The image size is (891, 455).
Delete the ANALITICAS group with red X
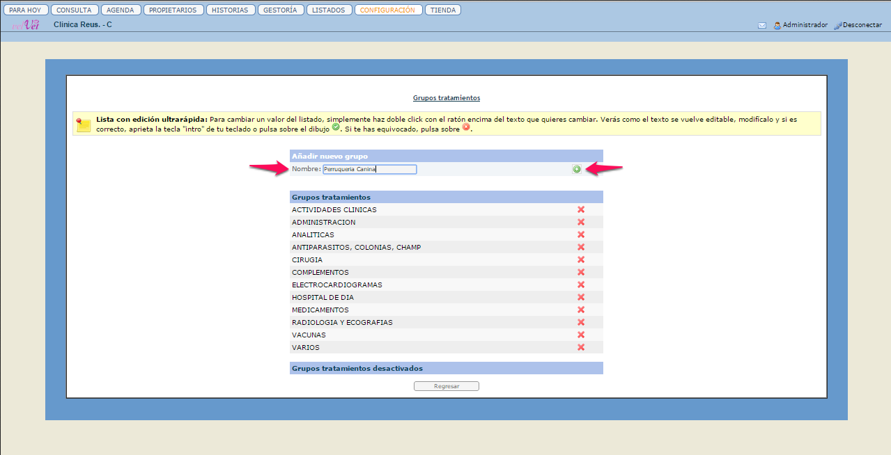(581, 234)
